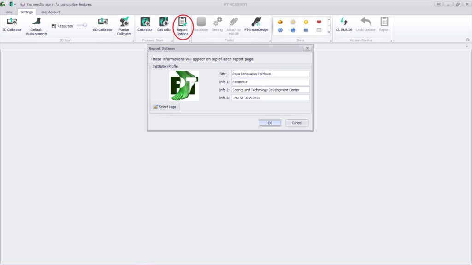
Task: Select the Settings tab
Action: [x=26, y=12]
